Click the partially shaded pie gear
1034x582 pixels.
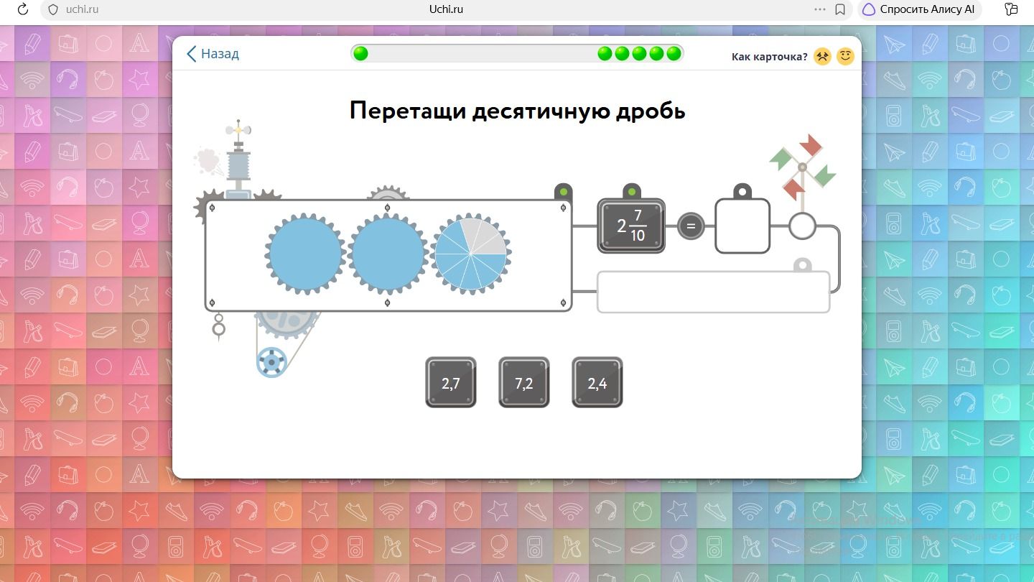(x=470, y=252)
